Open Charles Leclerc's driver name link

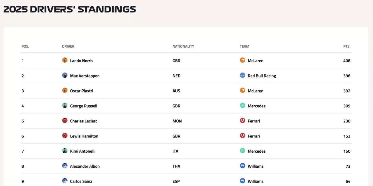[x=84, y=121]
